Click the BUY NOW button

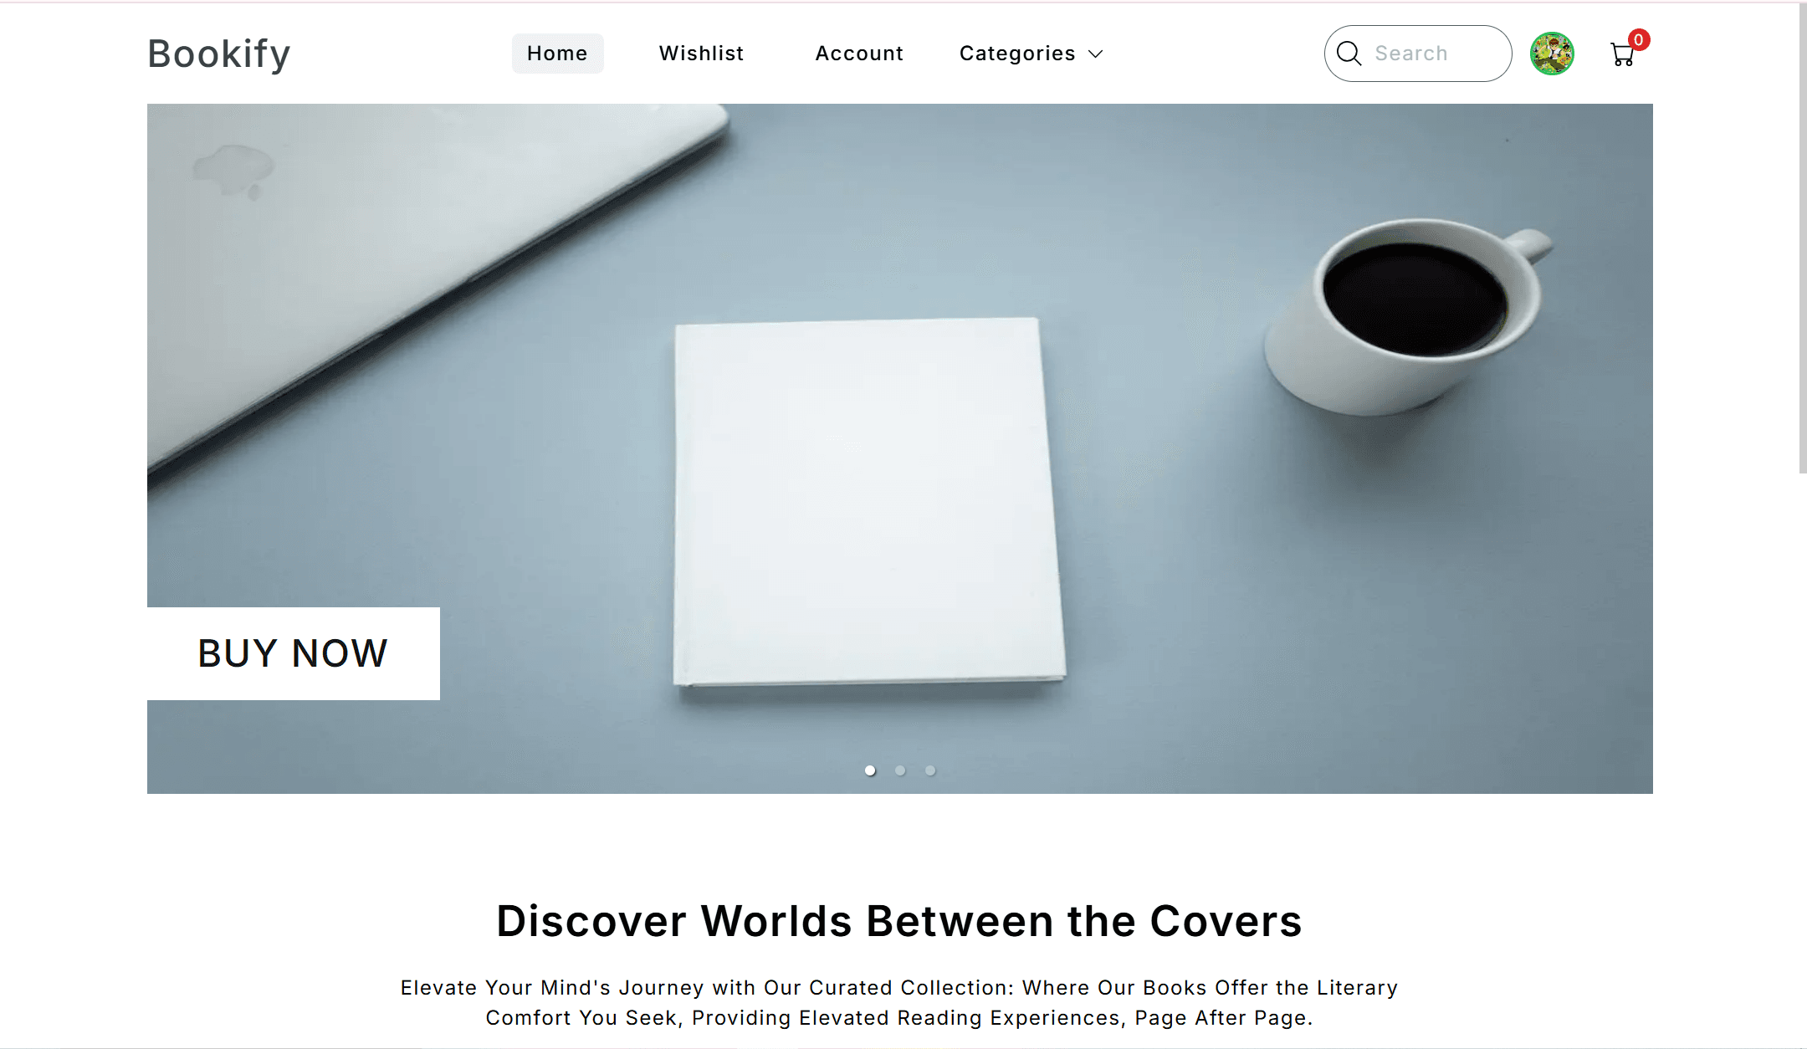pos(294,653)
